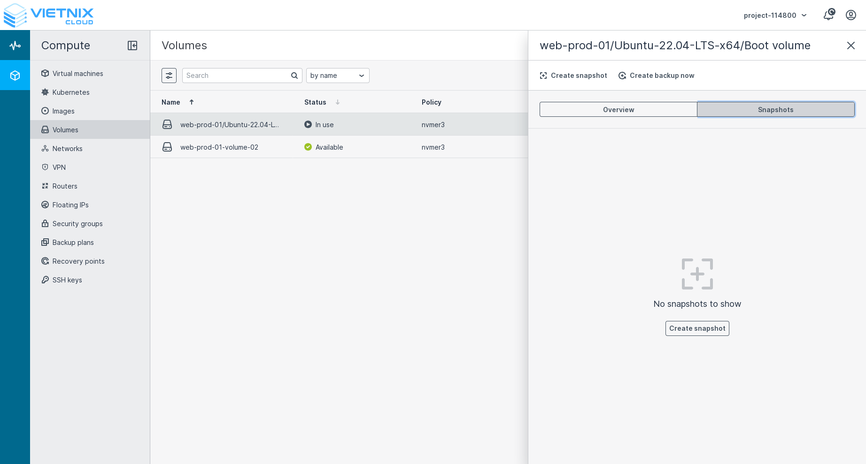Select the Compute cube icon in left rail
The height and width of the screenshot is (464, 866).
[x=15, y=76]
